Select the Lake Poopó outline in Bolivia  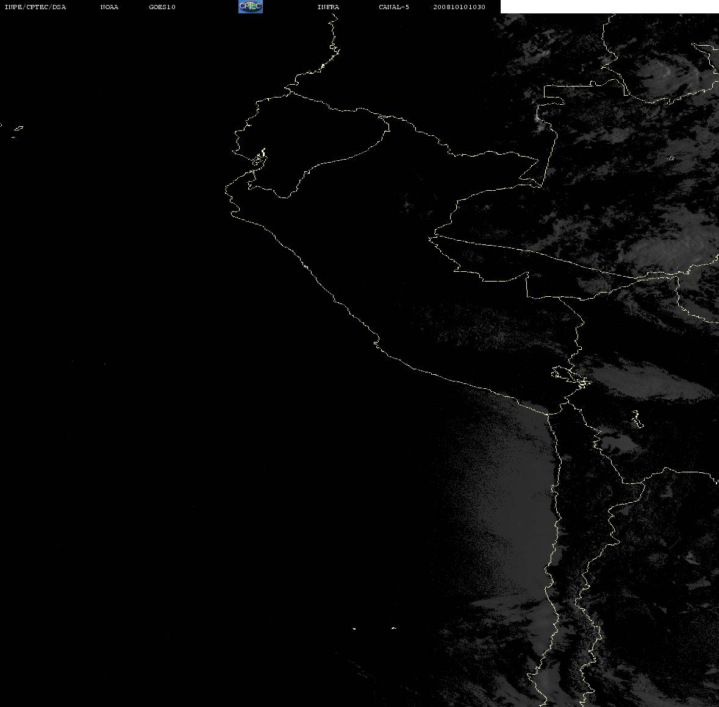tap(637, 419)
